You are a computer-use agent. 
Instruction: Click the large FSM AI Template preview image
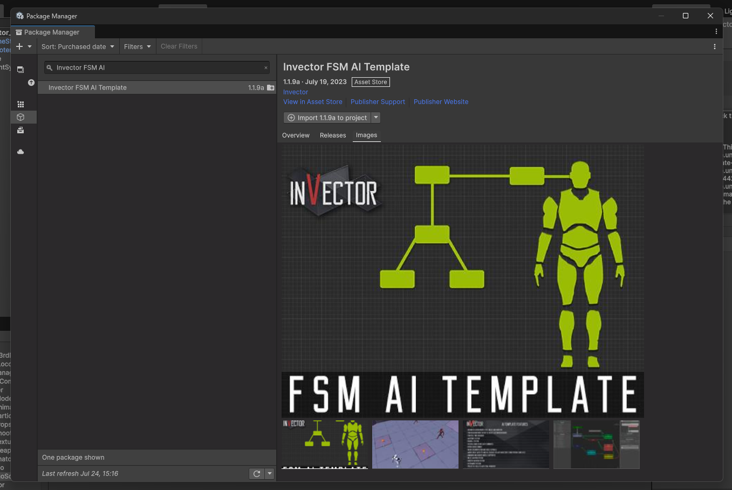[463, 281]
